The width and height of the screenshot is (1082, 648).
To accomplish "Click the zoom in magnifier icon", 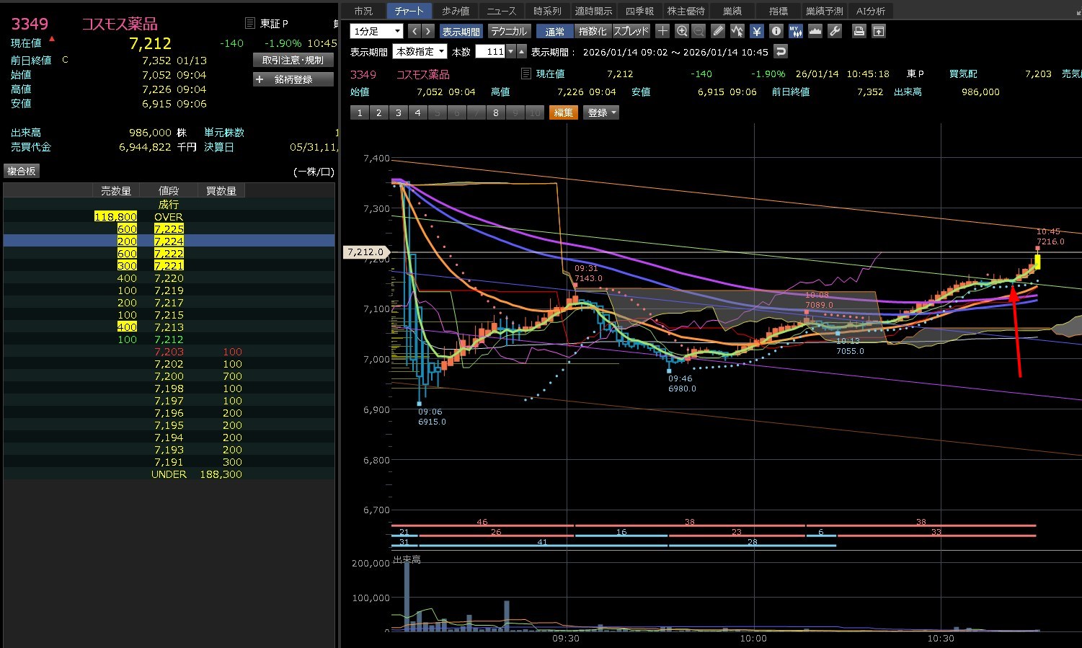I will coord(682,31).
